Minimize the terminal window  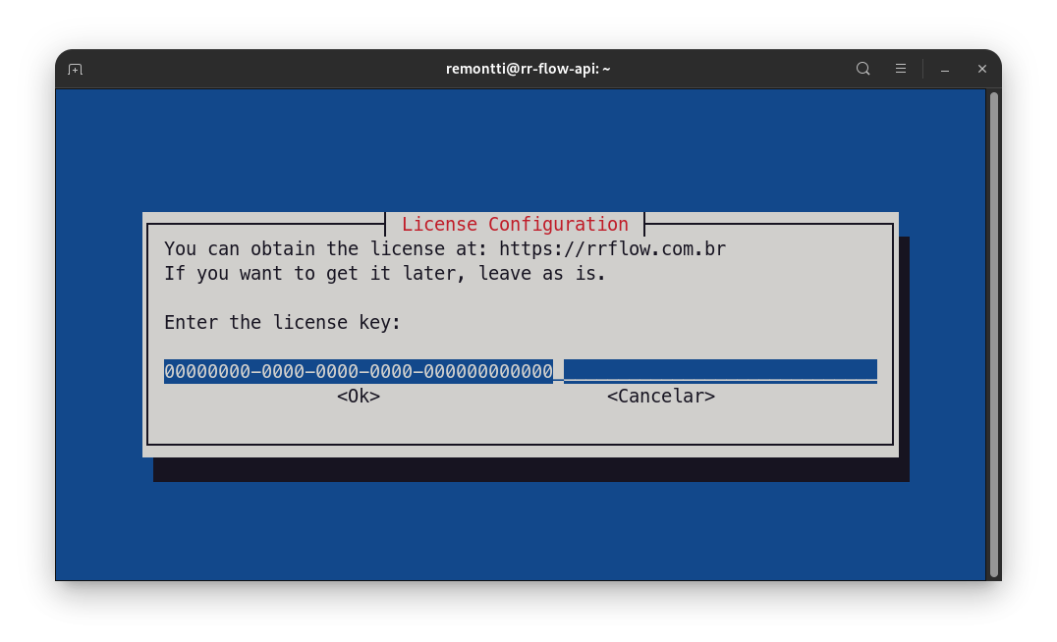pos(945,70)
